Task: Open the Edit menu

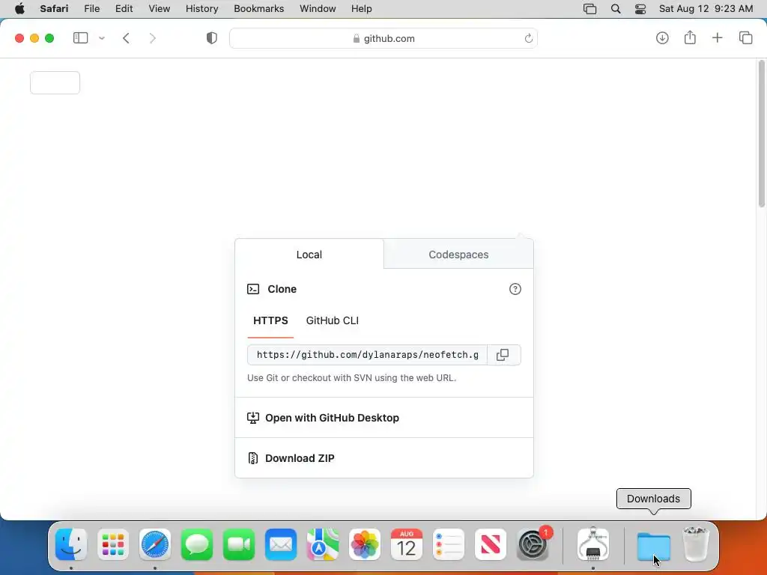Action: tap(124, 9)
